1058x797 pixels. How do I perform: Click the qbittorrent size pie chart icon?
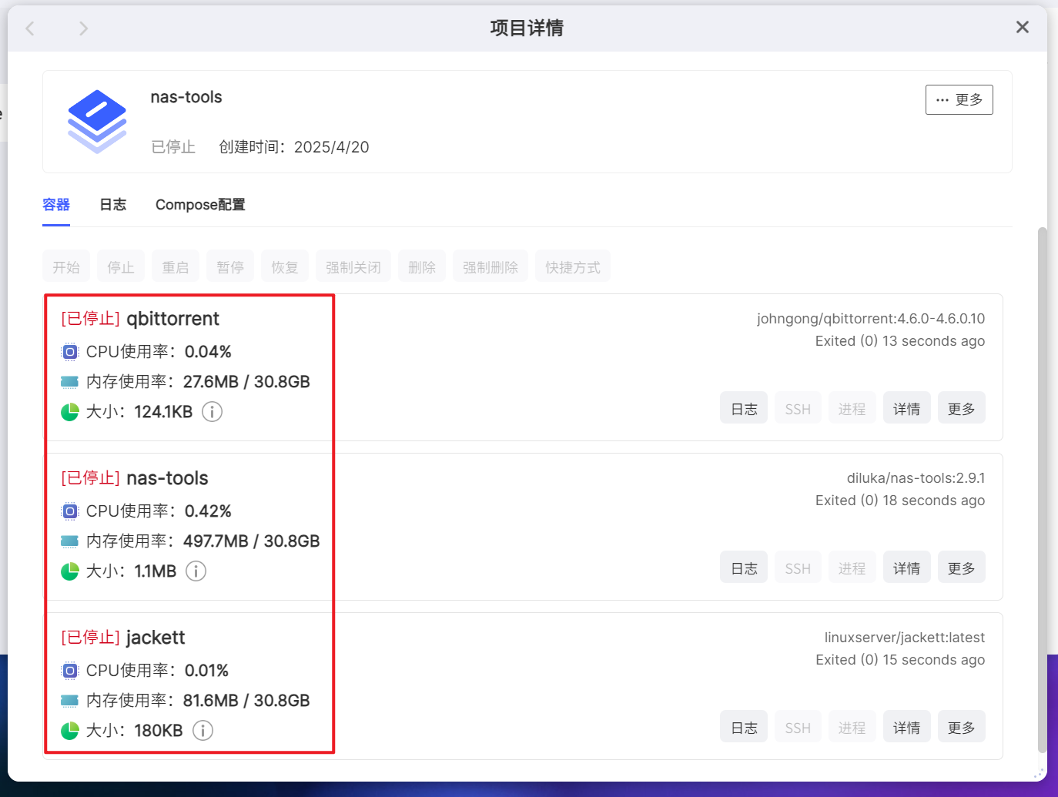70,412
